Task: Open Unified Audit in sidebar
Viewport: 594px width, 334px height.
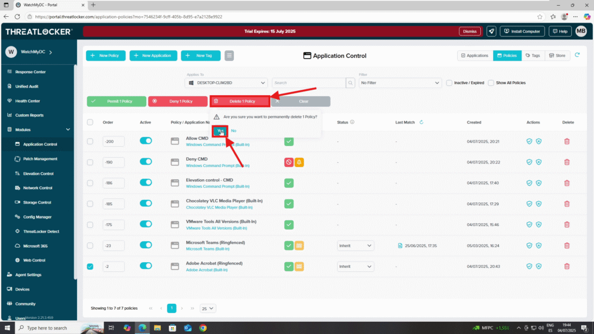Action: tap(27, 86)
